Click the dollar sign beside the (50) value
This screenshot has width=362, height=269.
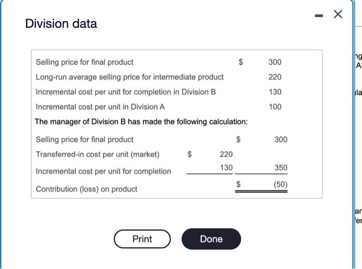(x=238, y=184)
